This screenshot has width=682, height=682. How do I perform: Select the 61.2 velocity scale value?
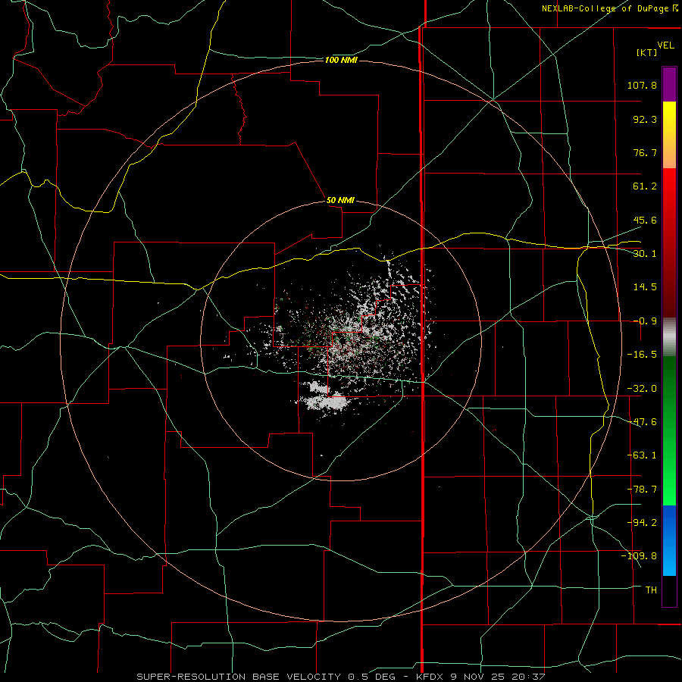(645, 186)
